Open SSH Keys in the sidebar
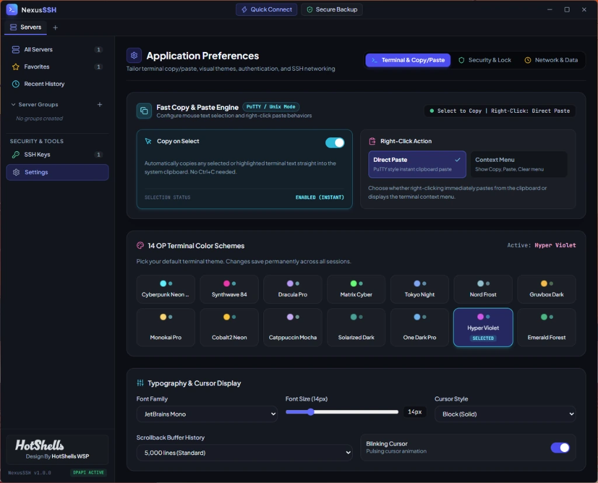The height and width of the screenshot is (483, 598). 57,155
